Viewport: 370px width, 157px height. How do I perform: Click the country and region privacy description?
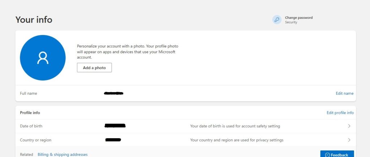click(237, 140)
